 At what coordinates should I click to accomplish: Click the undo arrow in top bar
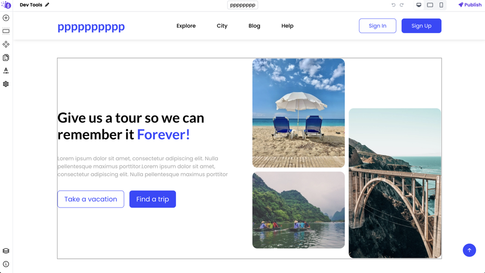coord(393,5)
